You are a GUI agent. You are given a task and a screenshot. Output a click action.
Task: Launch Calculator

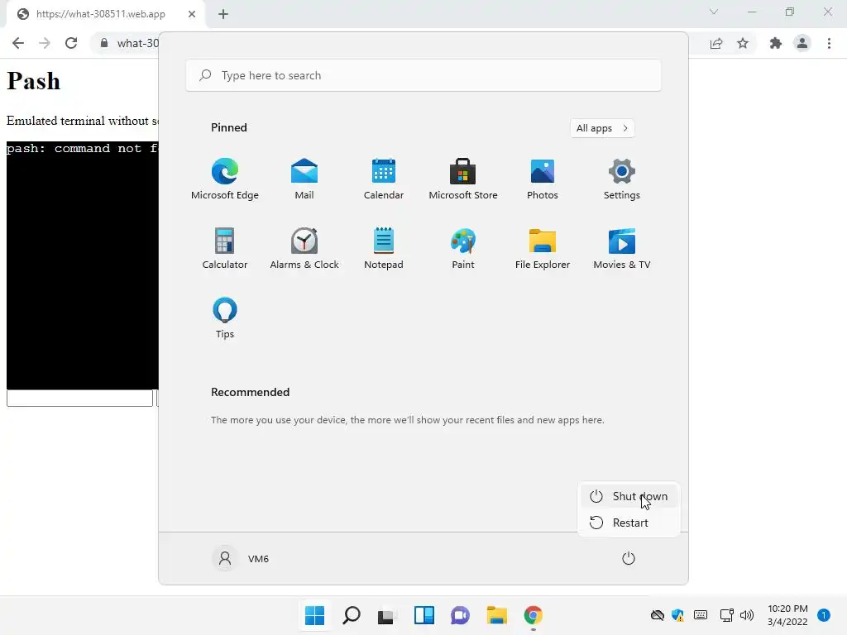225,248
